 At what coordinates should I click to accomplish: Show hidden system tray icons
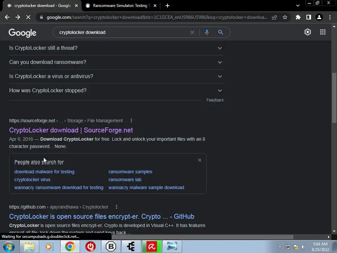pos(280,247)
